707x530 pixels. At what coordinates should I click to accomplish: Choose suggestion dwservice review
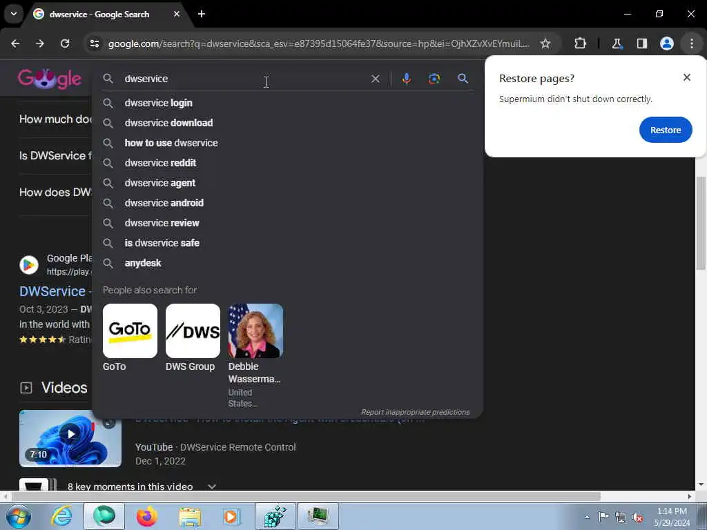point(287,223)
